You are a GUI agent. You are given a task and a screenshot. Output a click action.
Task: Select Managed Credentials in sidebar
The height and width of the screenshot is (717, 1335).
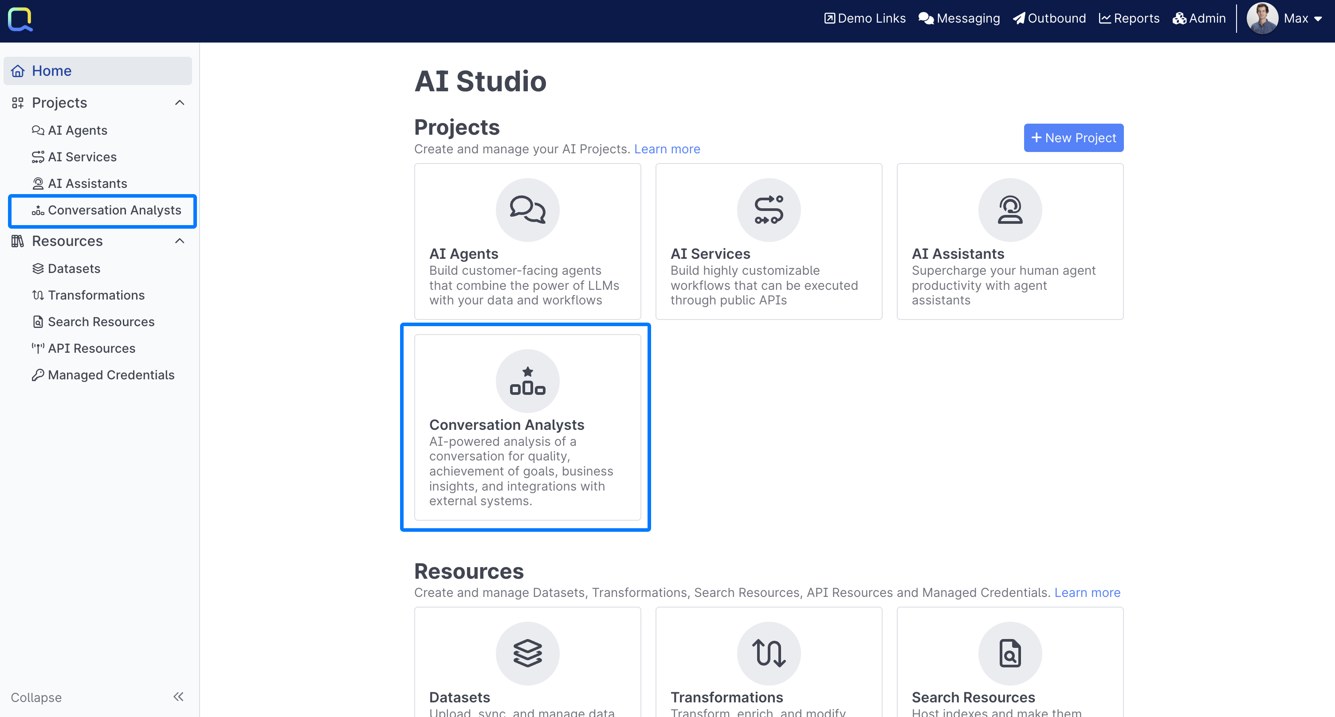click(x=111, y=375)
